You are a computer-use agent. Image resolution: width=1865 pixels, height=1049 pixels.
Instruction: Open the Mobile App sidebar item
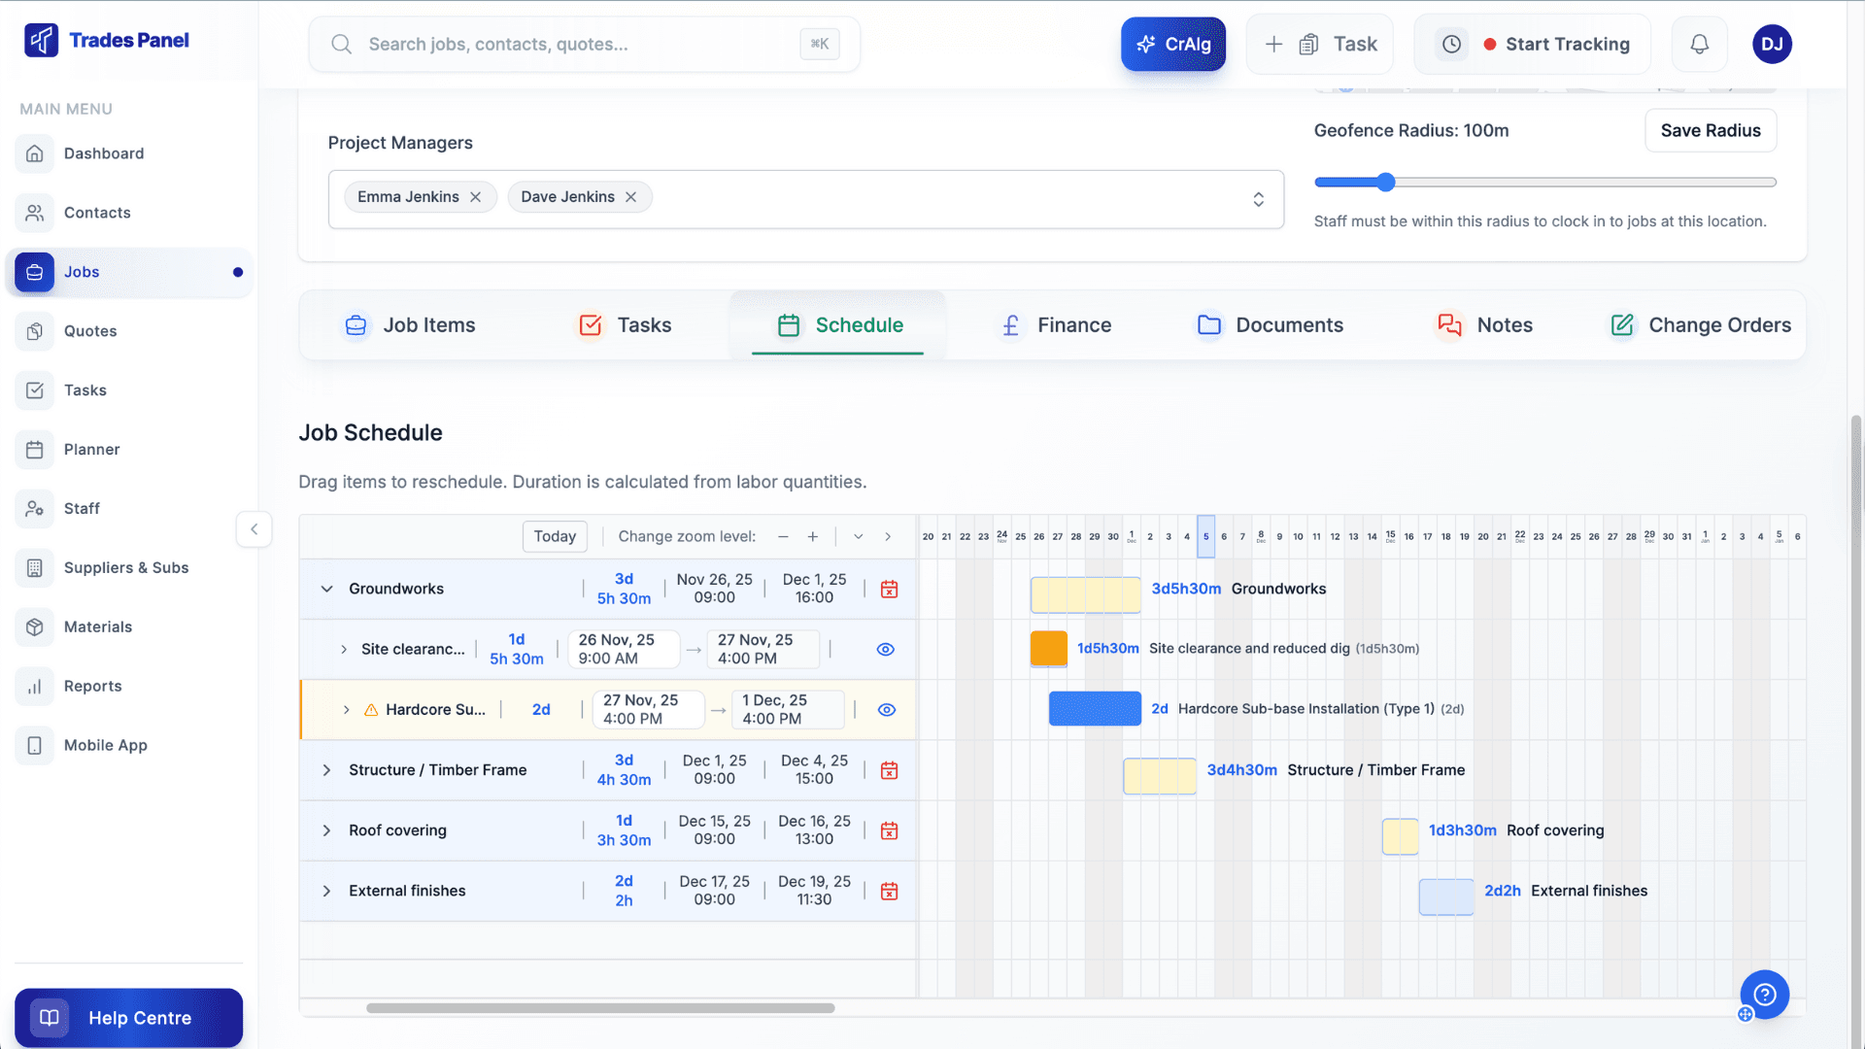pos(105,745)
